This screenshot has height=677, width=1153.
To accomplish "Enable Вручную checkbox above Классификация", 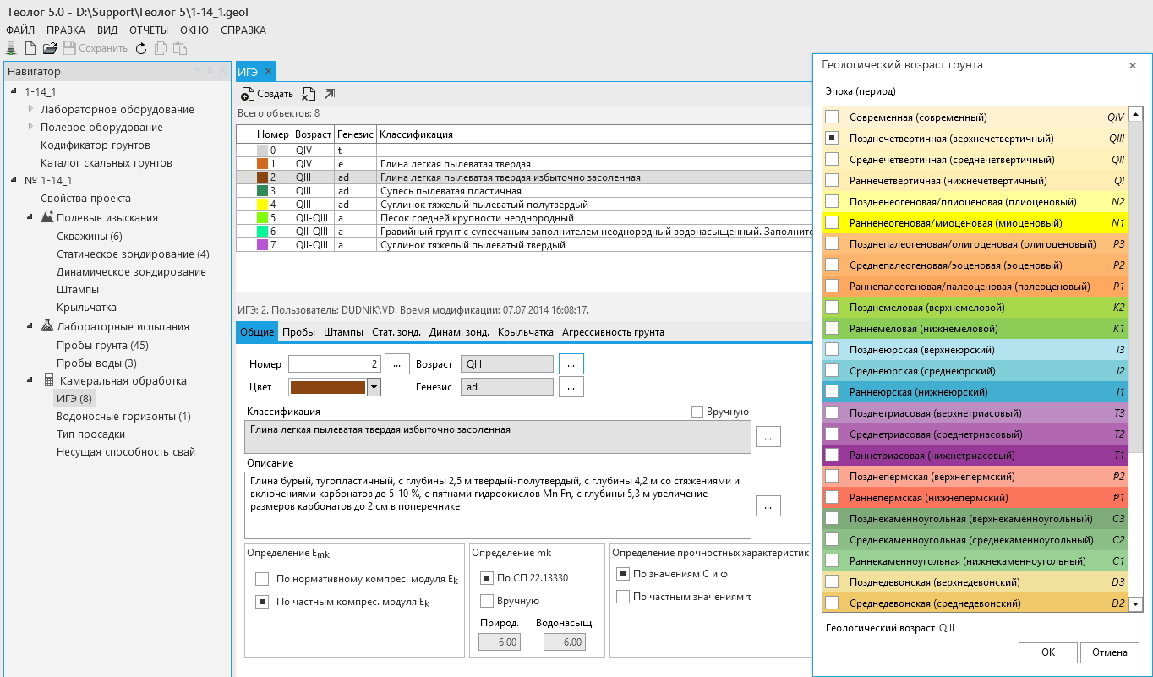I will 697,412.
